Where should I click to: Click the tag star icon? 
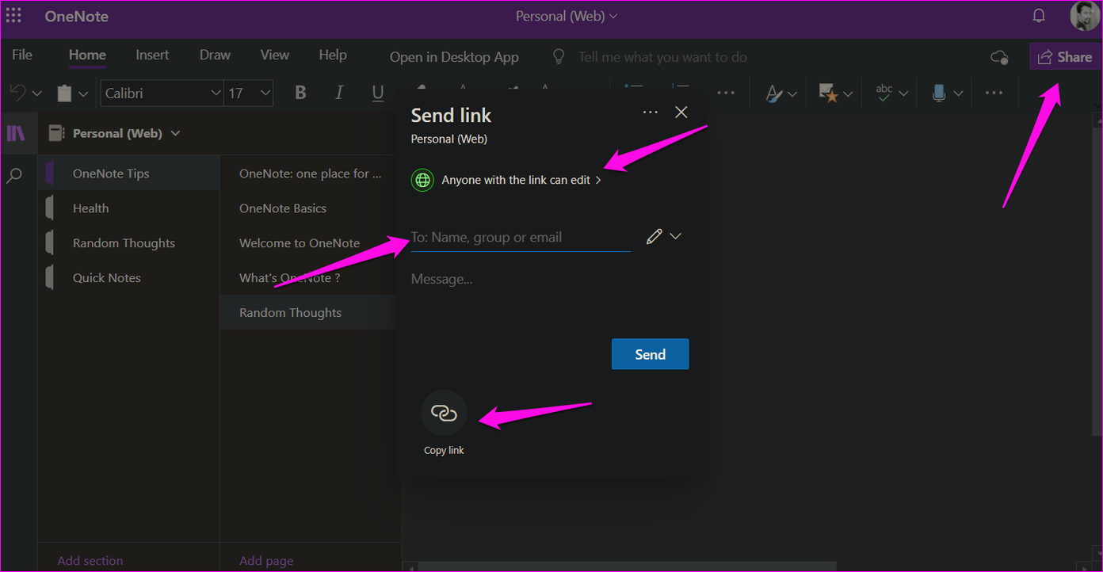[828, 93]
